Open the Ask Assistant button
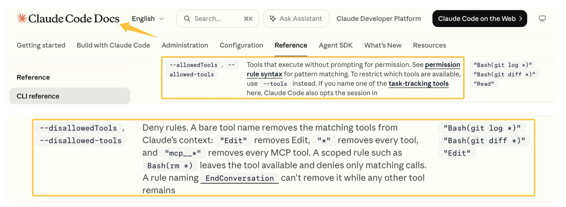This screenshot has width=566, height=207. [296, 19]
